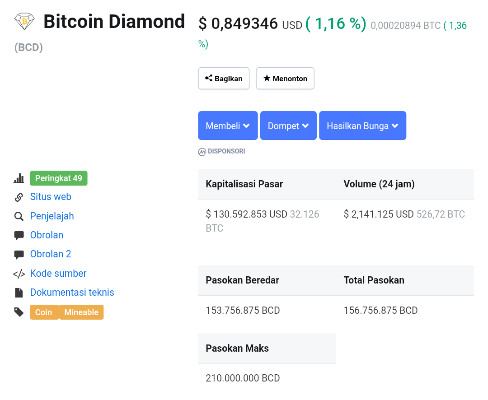Click the 210.000.000 BCD value
Viewport: 488px width, 400px height.
pyautogui.click(x=243, y=378)
